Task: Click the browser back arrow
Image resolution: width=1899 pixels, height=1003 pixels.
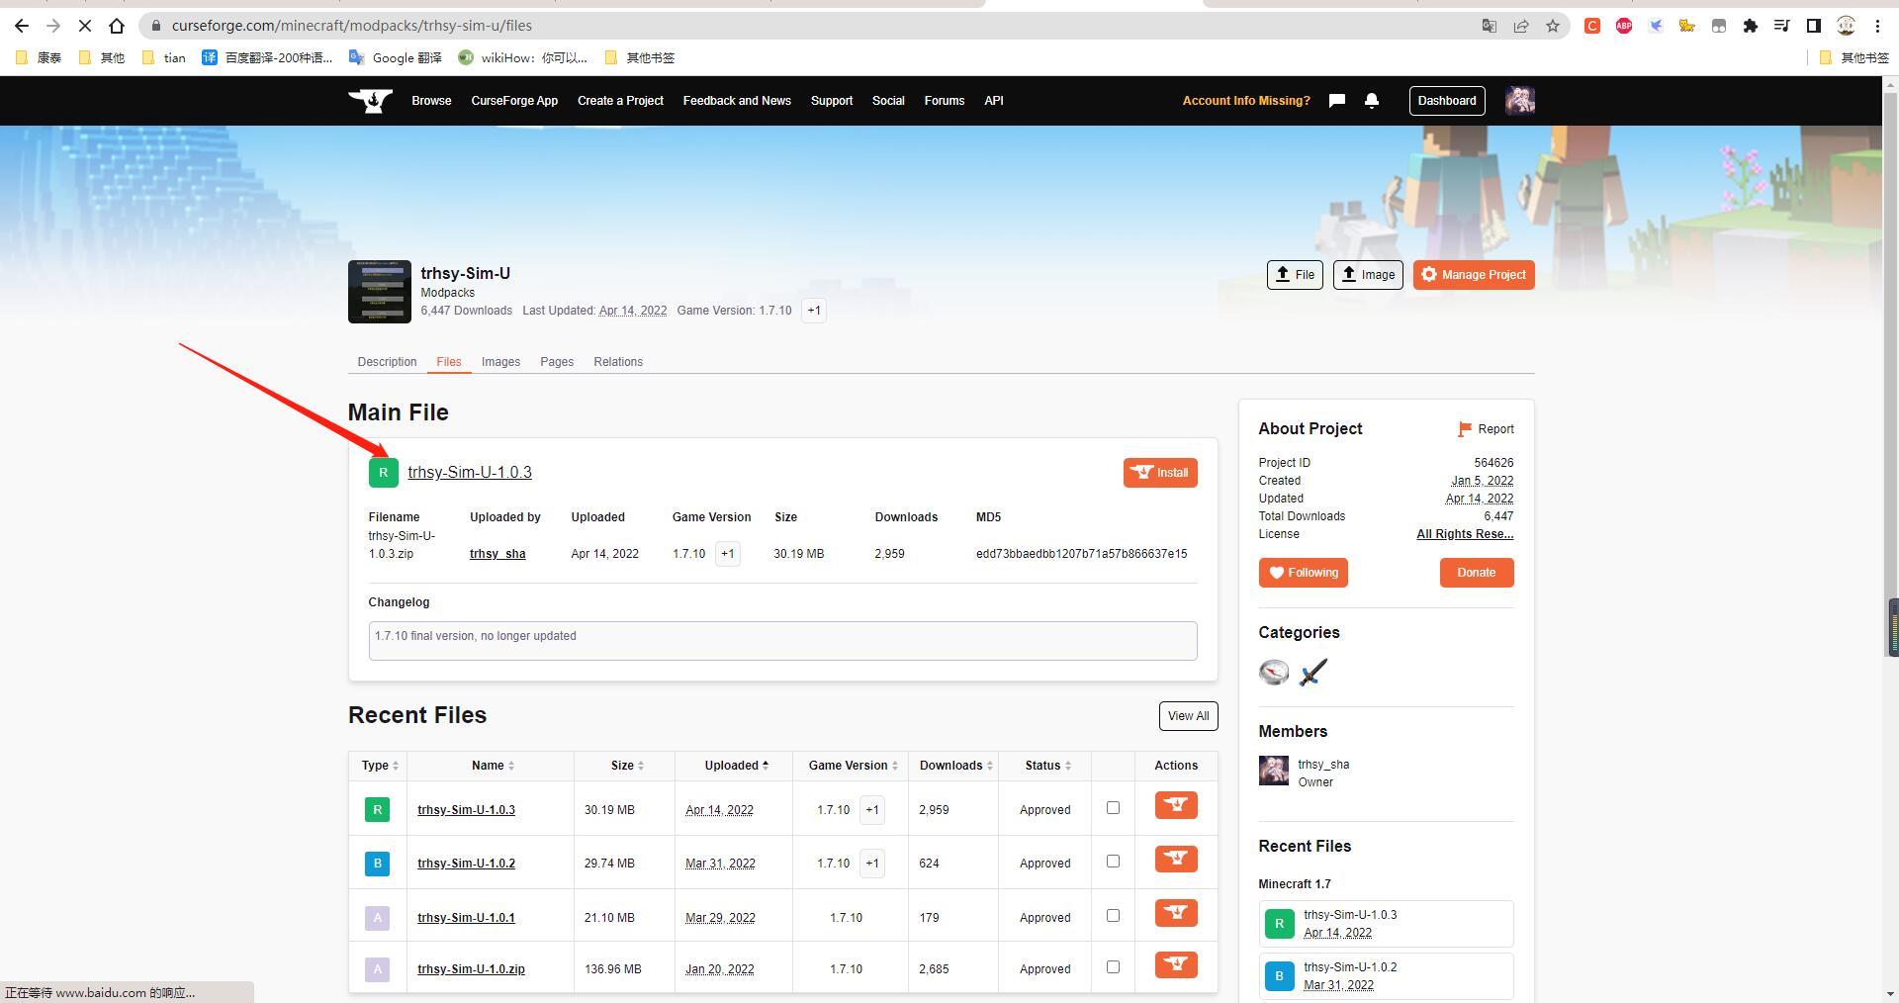Action: coord(22,26)
